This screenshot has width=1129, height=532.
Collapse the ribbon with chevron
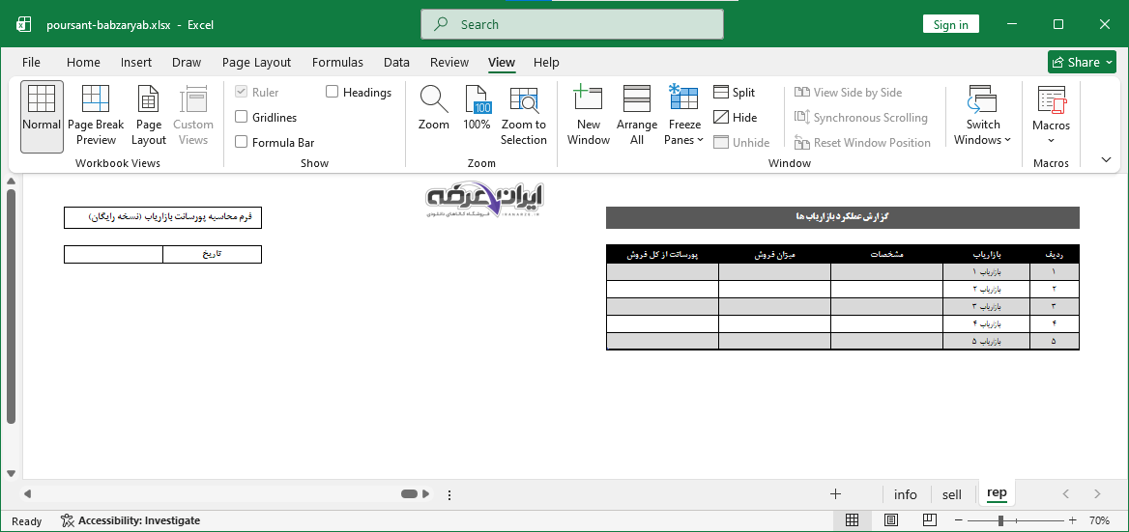pos(1106,159)
